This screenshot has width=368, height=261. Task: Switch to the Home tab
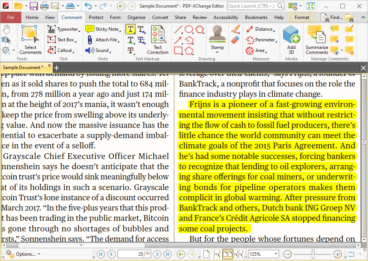(32, 17)
